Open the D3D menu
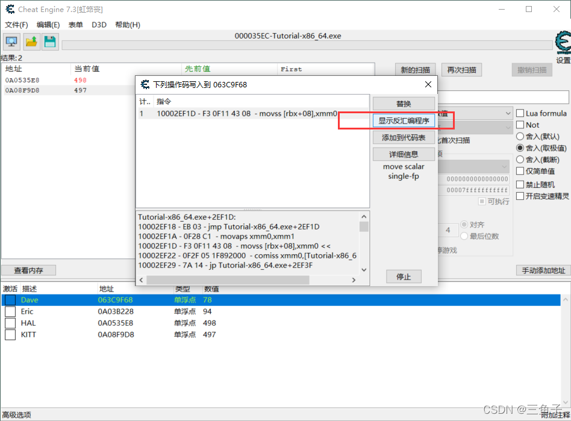This screenshot has height=421, width=571. pos(99,25)
